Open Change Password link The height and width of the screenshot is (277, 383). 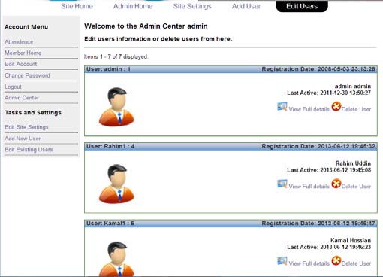click(x=27, y=75)
